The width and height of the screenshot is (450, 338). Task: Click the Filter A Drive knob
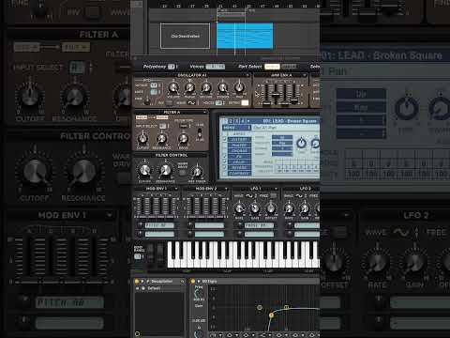click(183, 138)
